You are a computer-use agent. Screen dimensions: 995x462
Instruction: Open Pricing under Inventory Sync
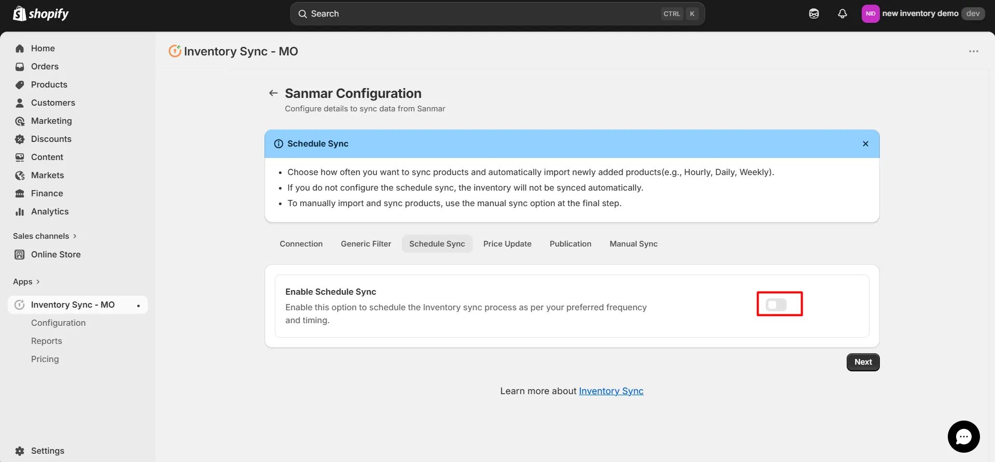45,359
